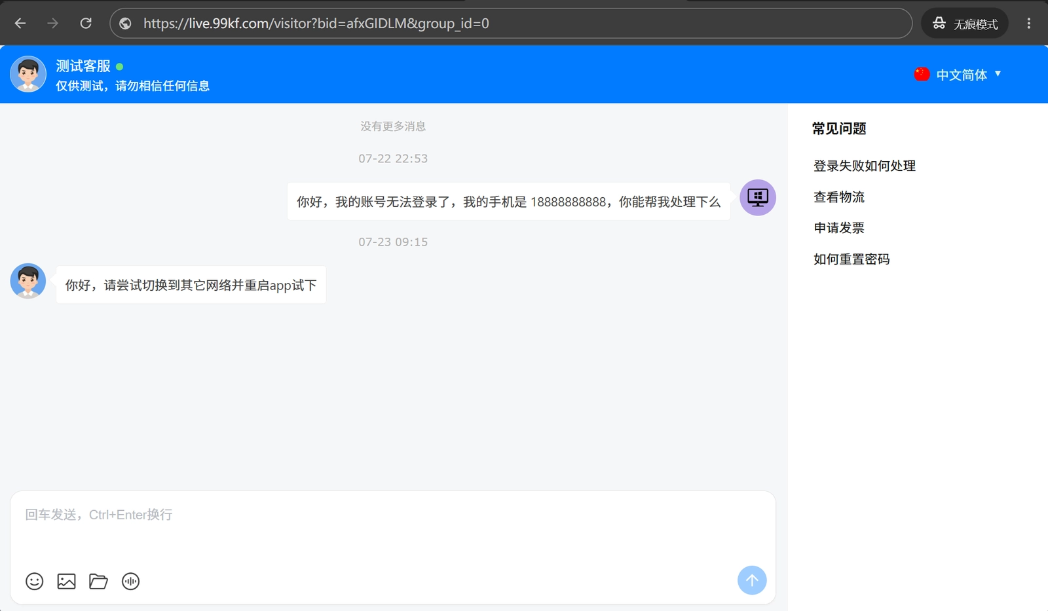The image size is (1048, 611).
Task: Click the visitor monitor avatar icon
Action: click(x=758, y=197)
